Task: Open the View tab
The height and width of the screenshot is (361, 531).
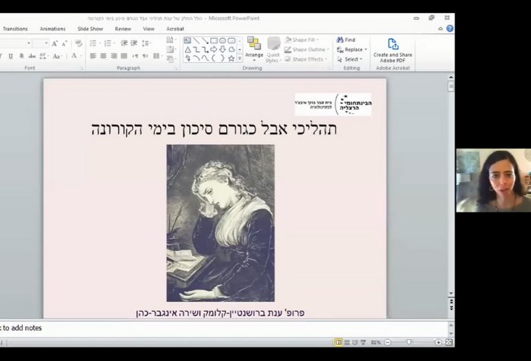Action: (x=149, y=29)
